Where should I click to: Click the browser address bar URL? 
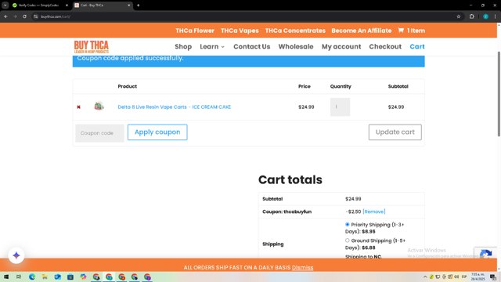click(56, 16)
